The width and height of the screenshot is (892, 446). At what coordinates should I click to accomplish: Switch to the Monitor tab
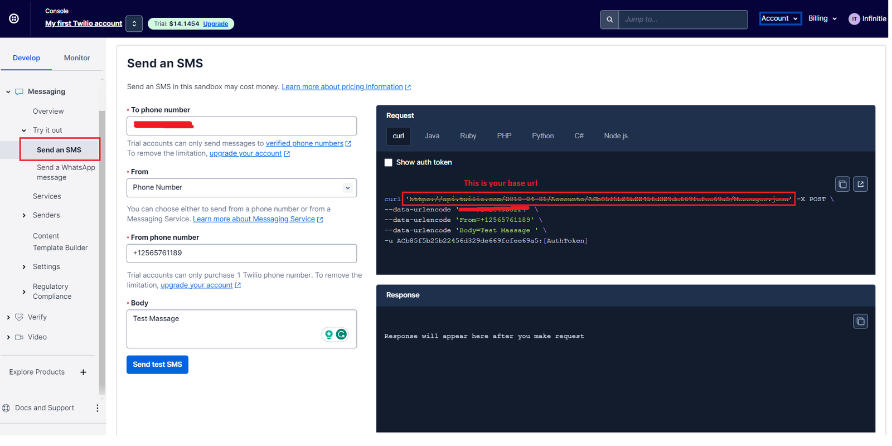(77, 58)
